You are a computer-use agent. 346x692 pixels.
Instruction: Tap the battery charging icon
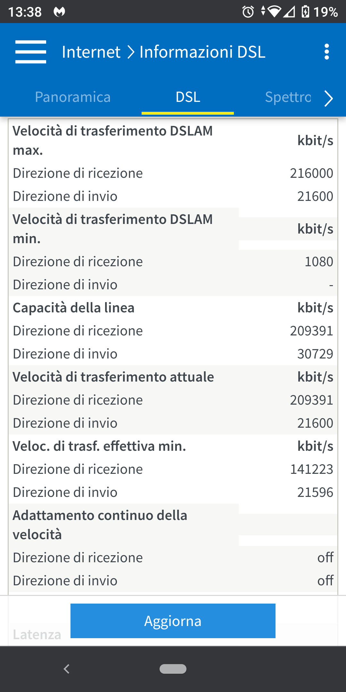[305, 12]
